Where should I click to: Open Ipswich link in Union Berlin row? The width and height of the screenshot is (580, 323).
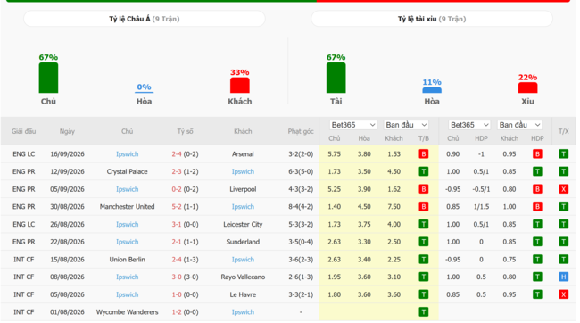click(243, 260)
